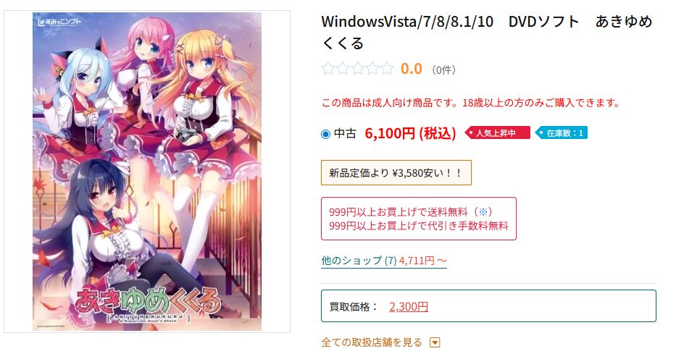Click the 新品定価より ¥3,580安い box
The image size is (684, 354).
click(x=396, y=172)
